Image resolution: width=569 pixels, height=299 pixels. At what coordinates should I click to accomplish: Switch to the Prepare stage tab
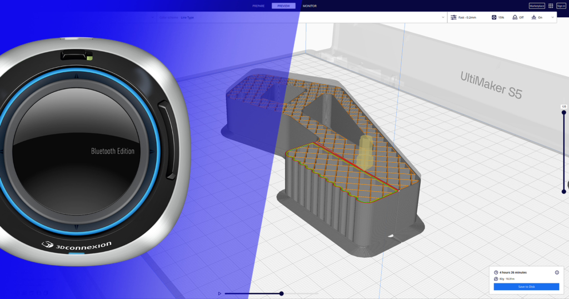pyautogui.click(x=258, y=6)
